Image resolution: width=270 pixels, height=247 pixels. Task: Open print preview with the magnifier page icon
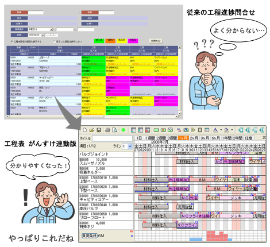click(x=114, y=130)
